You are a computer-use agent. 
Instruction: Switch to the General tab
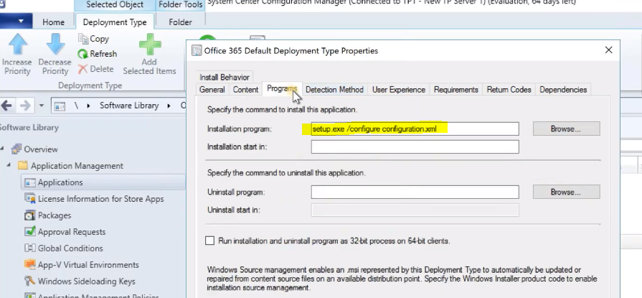[x=212, y=89]
